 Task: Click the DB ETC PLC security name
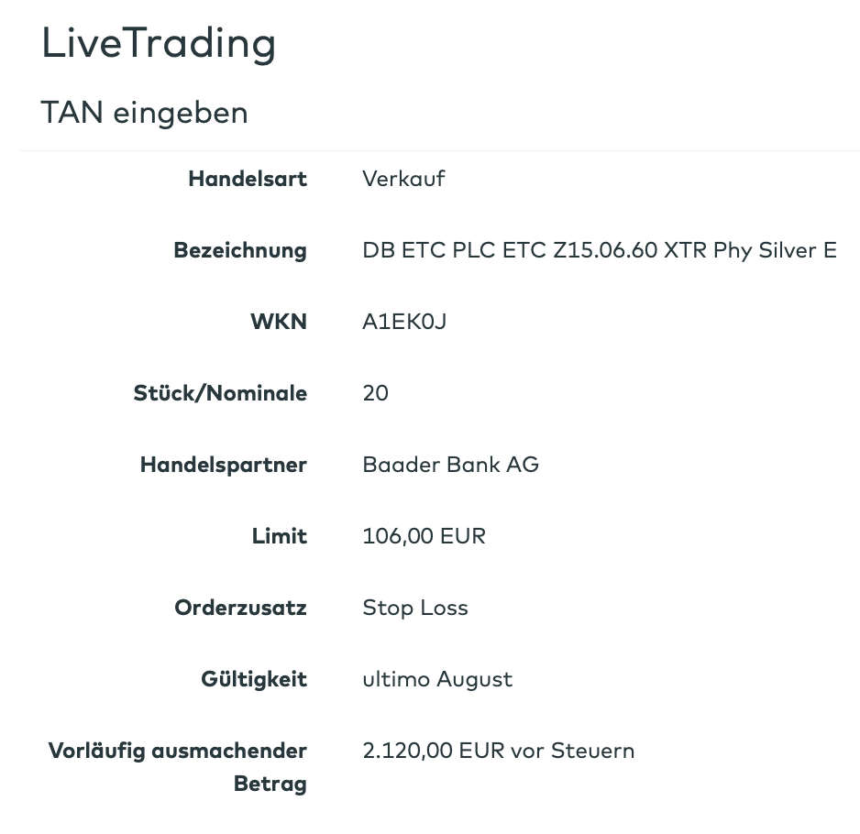pos(600,250)
